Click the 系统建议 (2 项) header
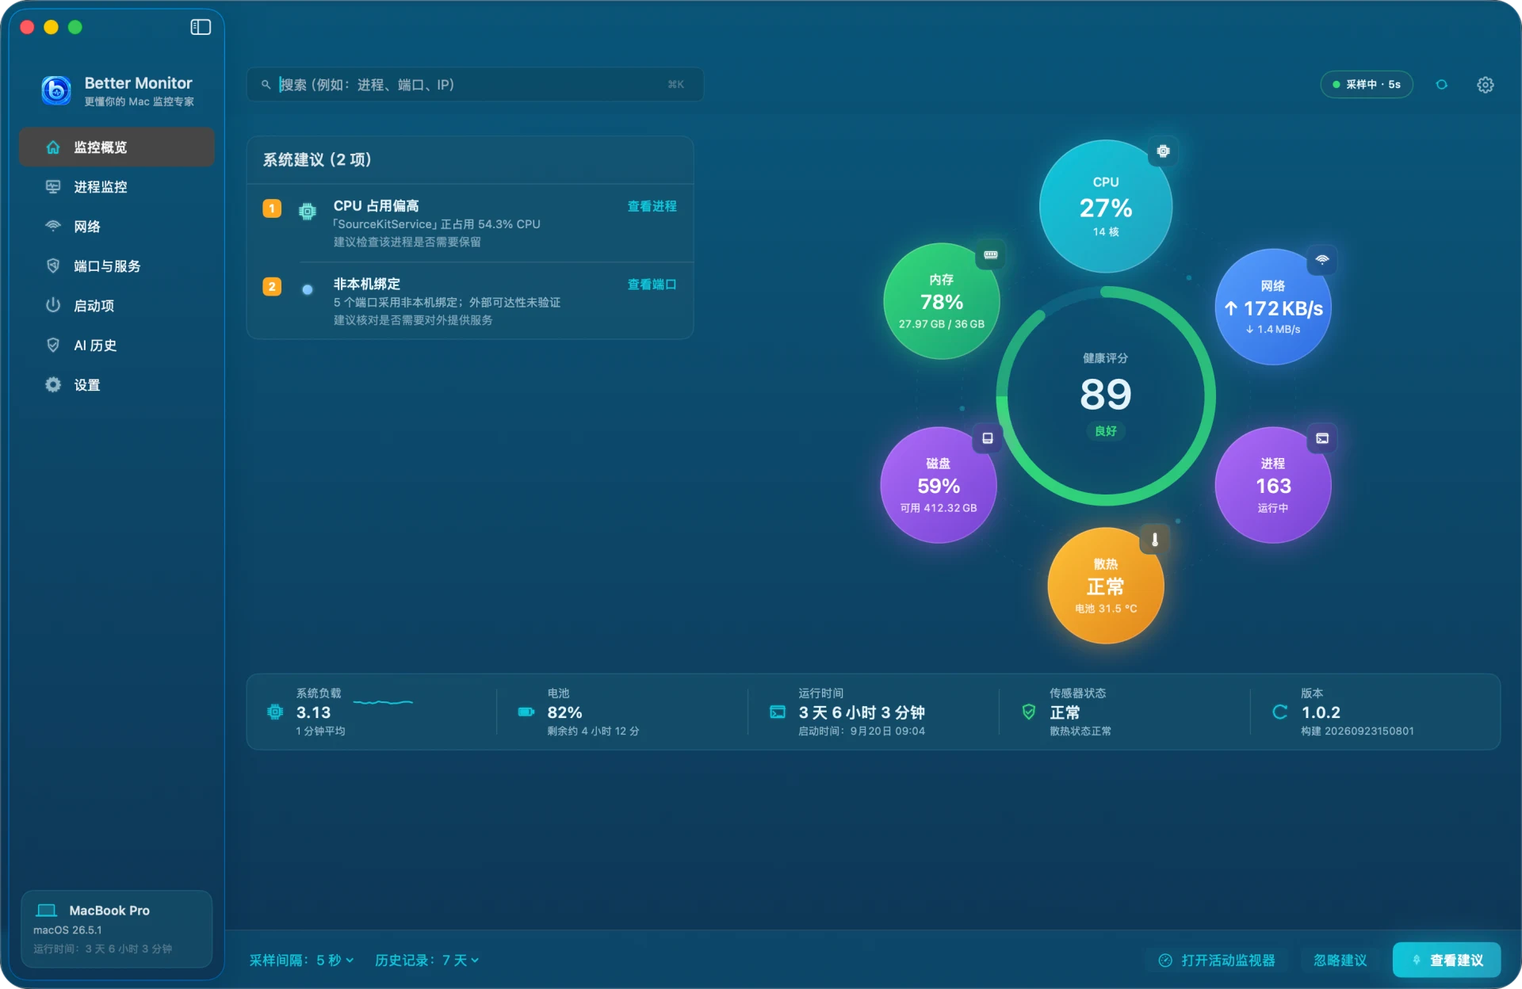 tap(317, 159)
